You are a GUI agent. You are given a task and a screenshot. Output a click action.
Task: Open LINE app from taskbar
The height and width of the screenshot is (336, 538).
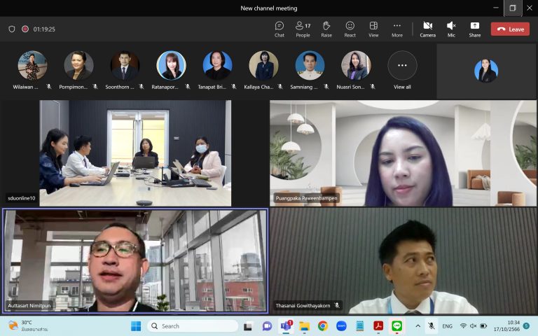pos(396,326)
